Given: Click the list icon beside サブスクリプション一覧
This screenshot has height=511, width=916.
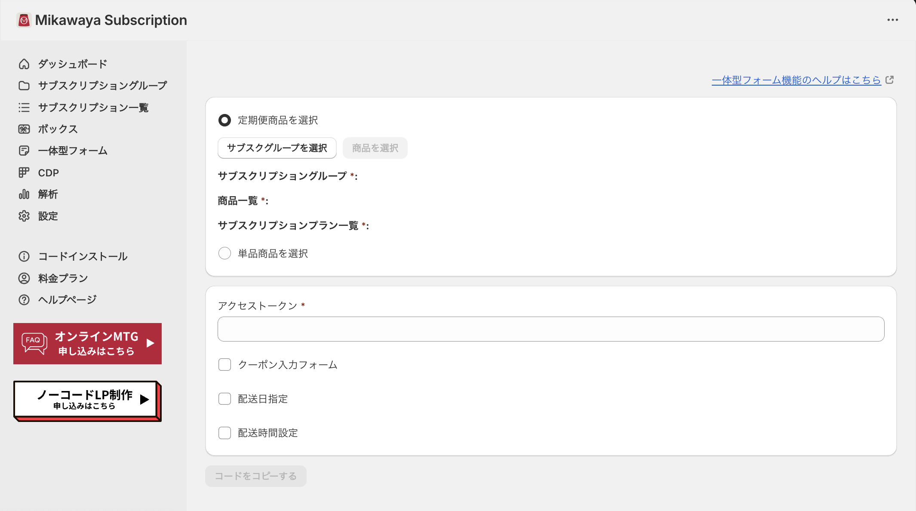Looking at the screenshot, I should click(x=24, y=108).
